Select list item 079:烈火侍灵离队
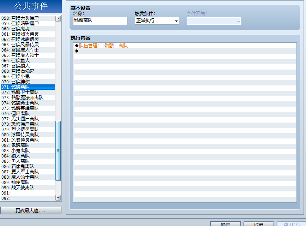 pyautogui.click(x=28, y=129)
